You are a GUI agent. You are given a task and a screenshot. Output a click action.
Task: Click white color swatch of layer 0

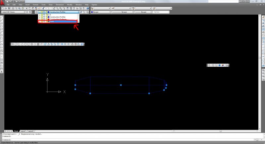pos(49,15)
